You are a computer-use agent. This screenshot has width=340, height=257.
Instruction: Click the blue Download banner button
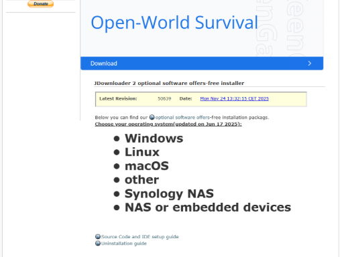202,64
